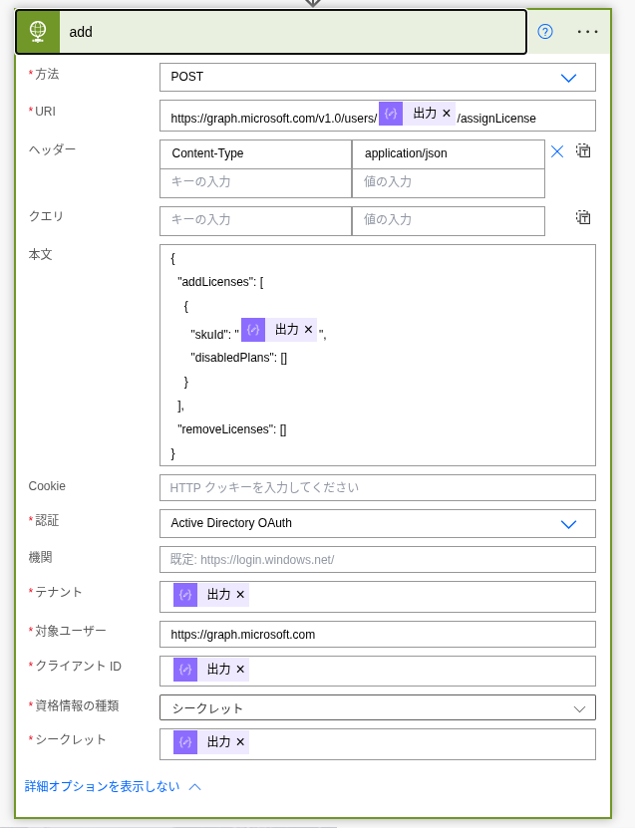Viewport: 635px width, 828px height.
Task: Click the 機関 authority input field
Action: pos(378,559)
